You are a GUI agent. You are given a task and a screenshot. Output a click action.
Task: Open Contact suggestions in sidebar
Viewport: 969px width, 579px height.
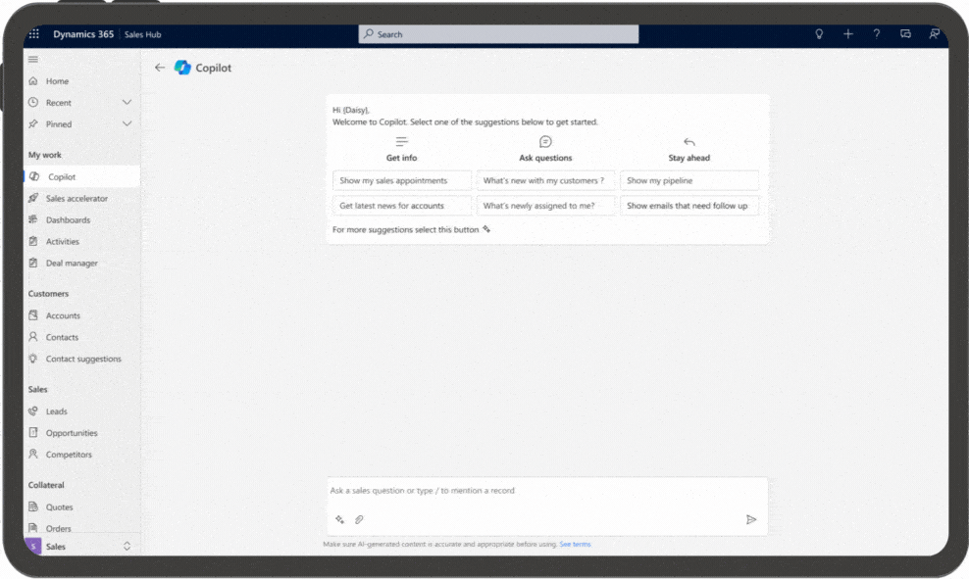tap(81, 359)
